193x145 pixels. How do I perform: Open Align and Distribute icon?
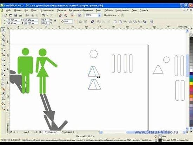coord(151,22)
